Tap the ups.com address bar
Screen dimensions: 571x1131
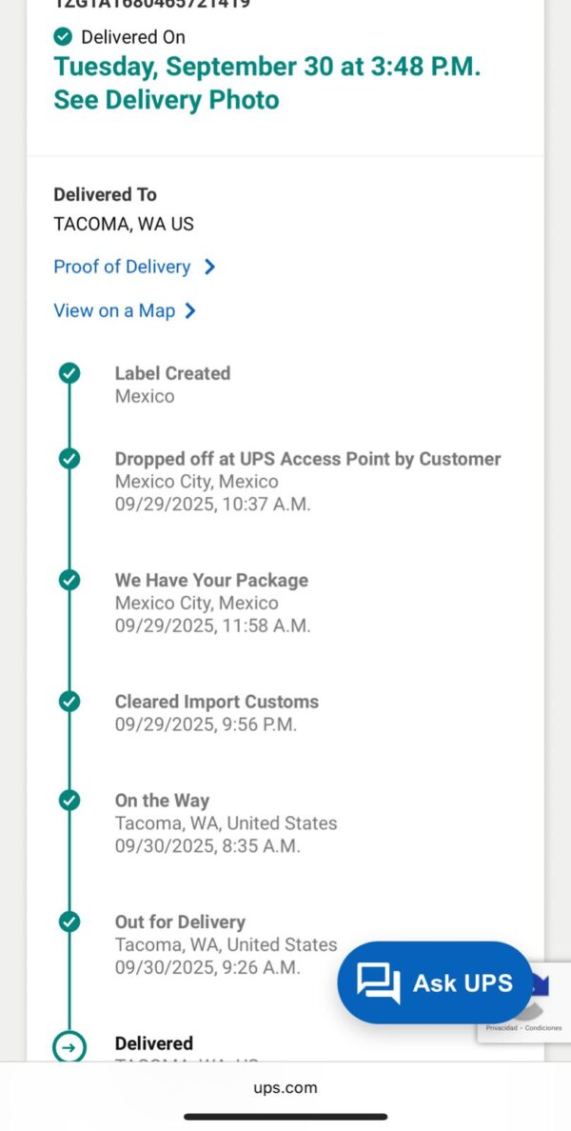coord(285,1087)
